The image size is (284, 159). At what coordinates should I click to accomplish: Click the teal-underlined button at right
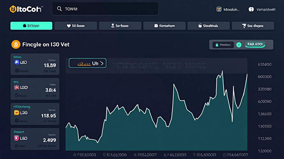click(255, 44)
